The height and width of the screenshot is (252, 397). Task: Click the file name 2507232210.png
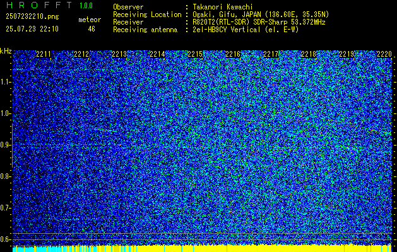[32, 16]
